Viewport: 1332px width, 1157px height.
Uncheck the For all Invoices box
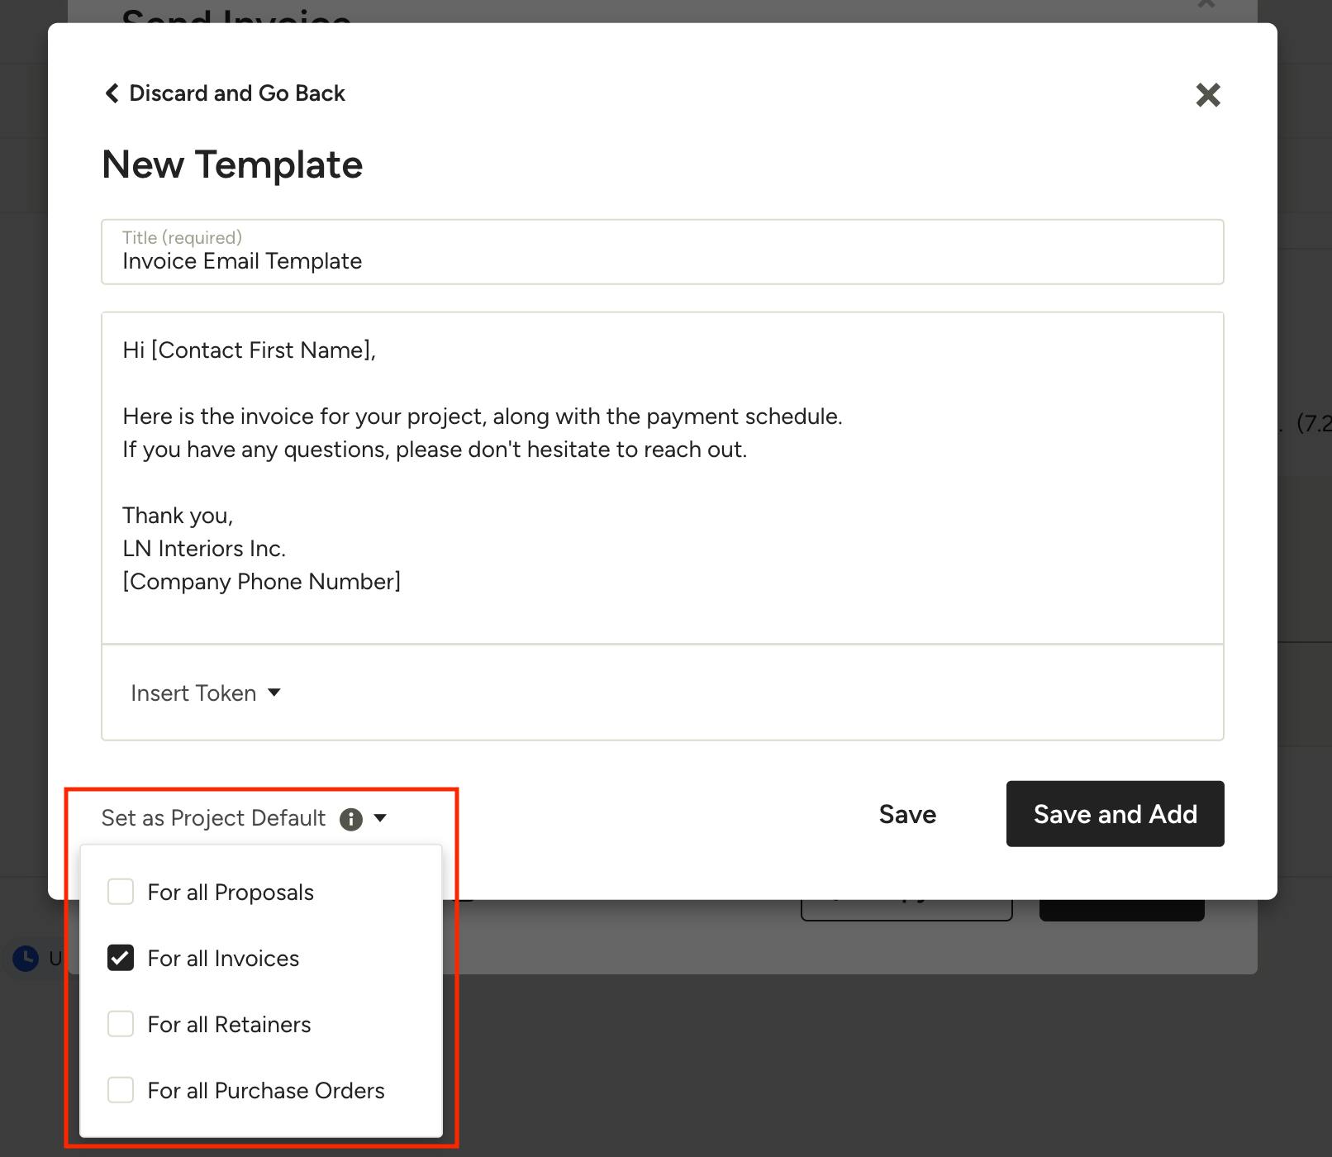(121, 958)
